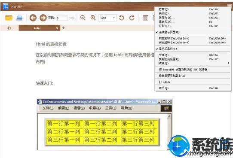Viewport: 233px width, 158px height.
Task: Toggle 连续显示页面 continuous page display
Action: coord(193,32)
